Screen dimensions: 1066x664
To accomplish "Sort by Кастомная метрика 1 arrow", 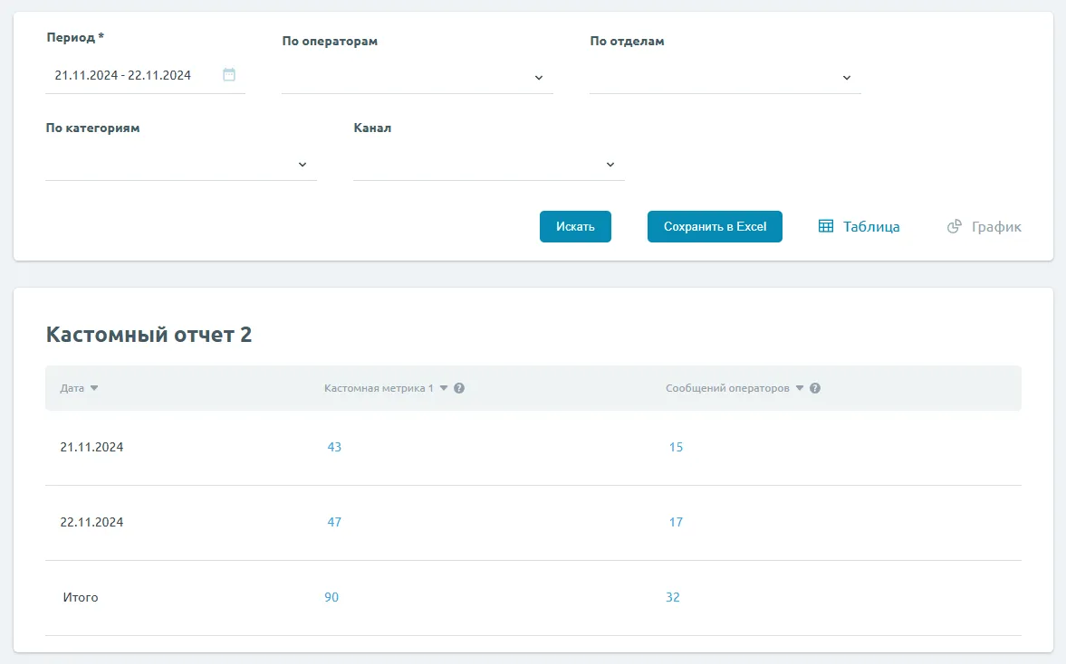I will (x=444, y=388).
